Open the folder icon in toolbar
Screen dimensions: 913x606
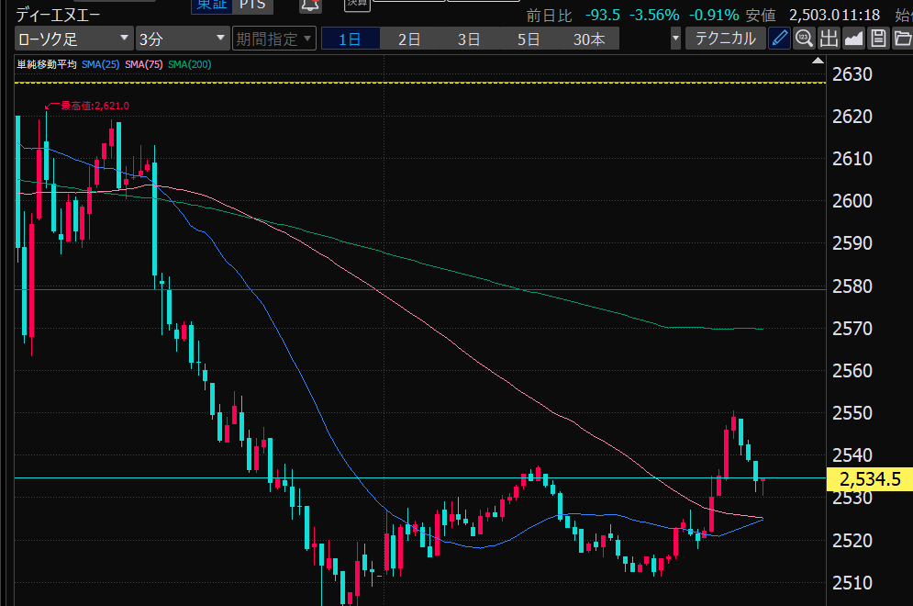901,39
